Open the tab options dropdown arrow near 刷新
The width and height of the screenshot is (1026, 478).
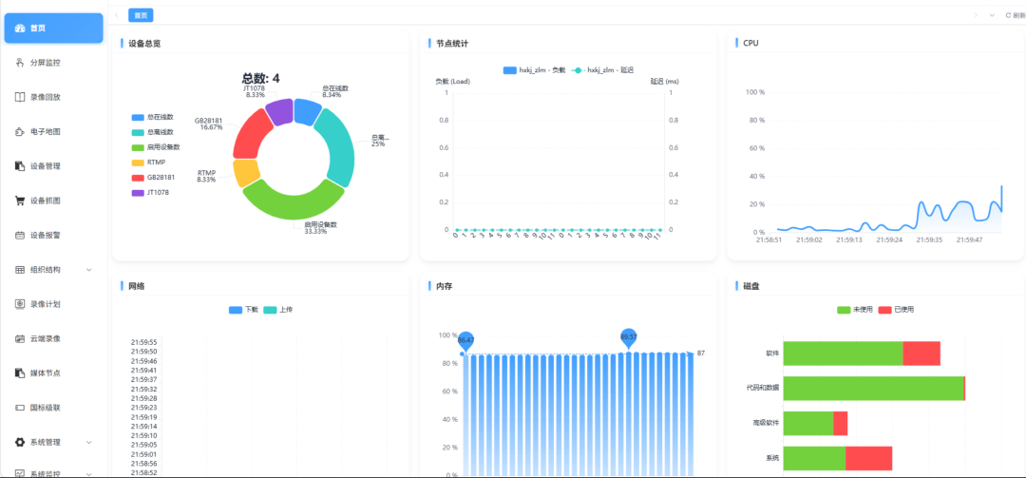tap(993, 15)
